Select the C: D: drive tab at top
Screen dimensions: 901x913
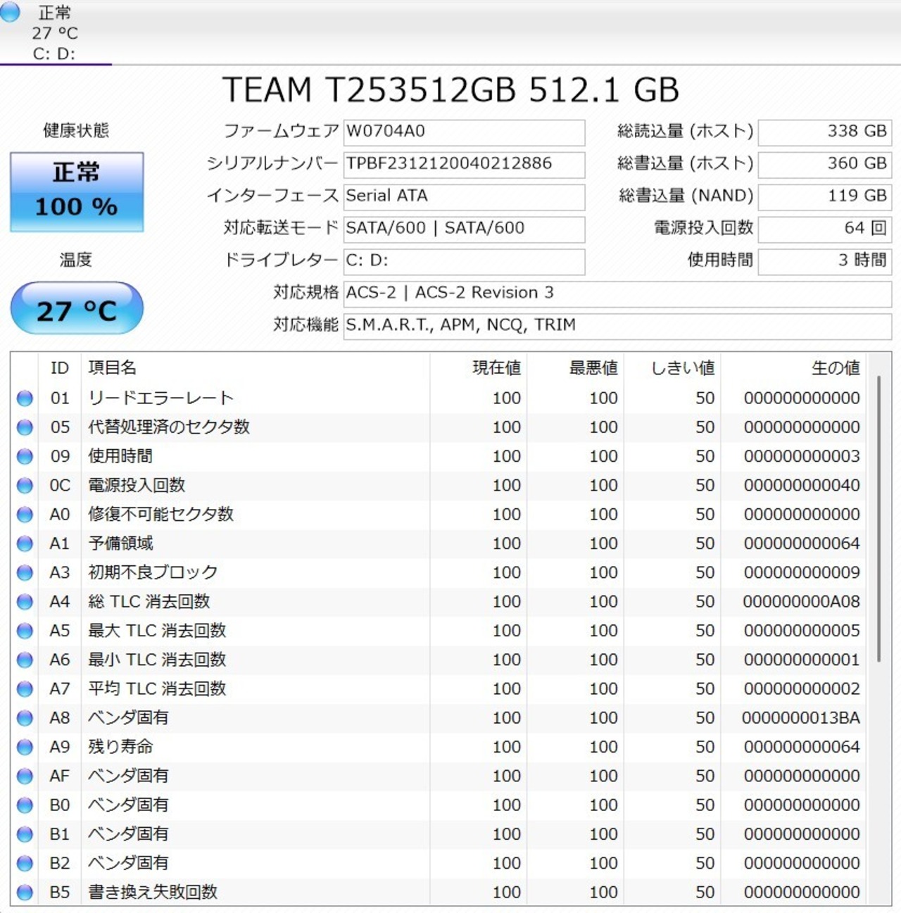[x=55, y=33]
